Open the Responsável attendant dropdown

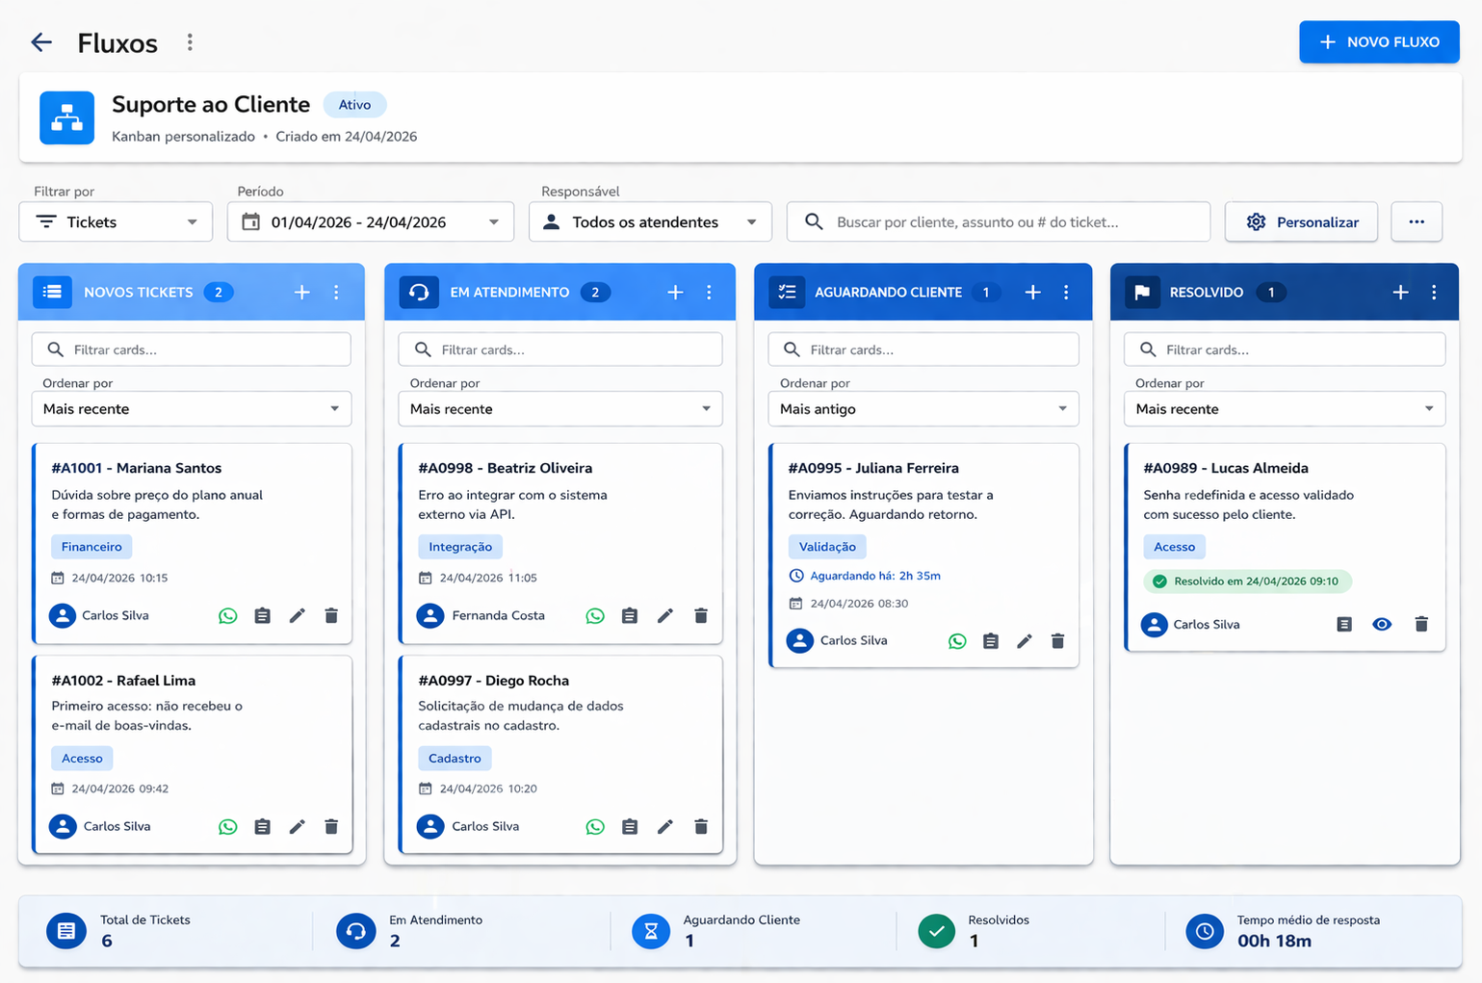[649, 221]
